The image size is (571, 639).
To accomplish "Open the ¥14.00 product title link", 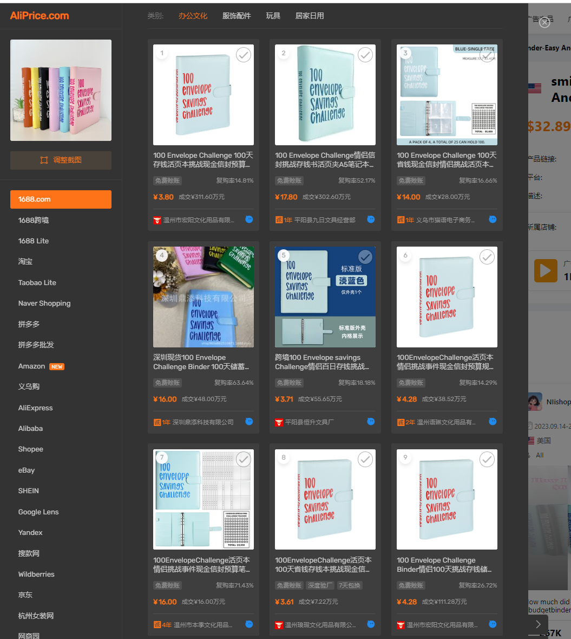I will (x=447, y=160).
